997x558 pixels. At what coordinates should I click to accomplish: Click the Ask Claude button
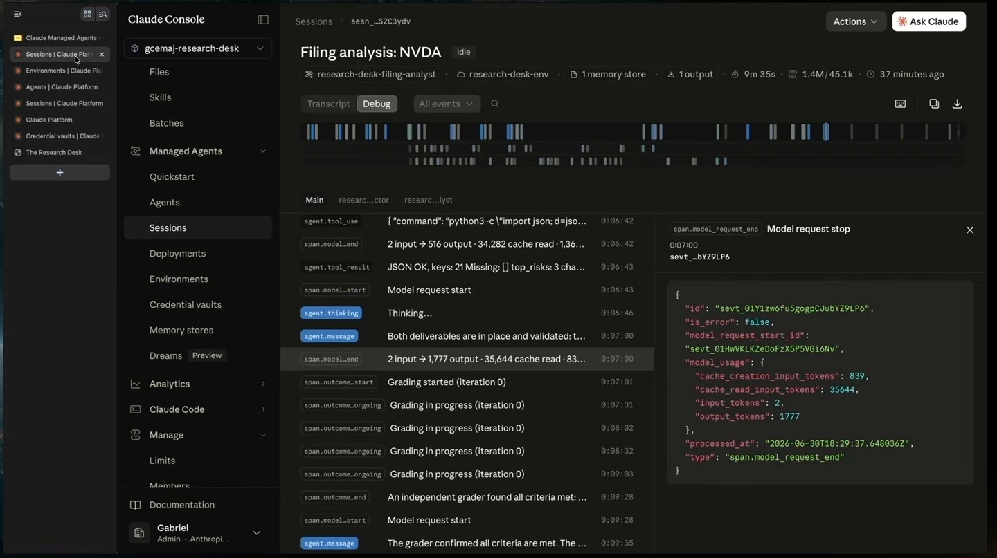[x=928, y=21]
